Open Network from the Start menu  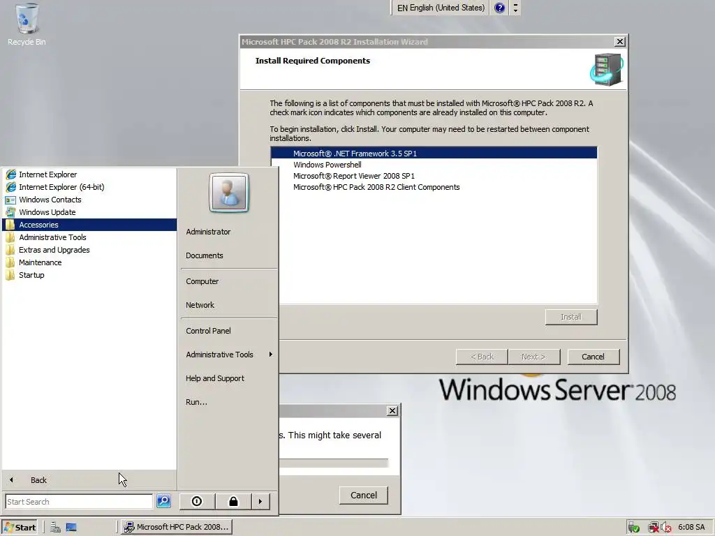[200, 305]
